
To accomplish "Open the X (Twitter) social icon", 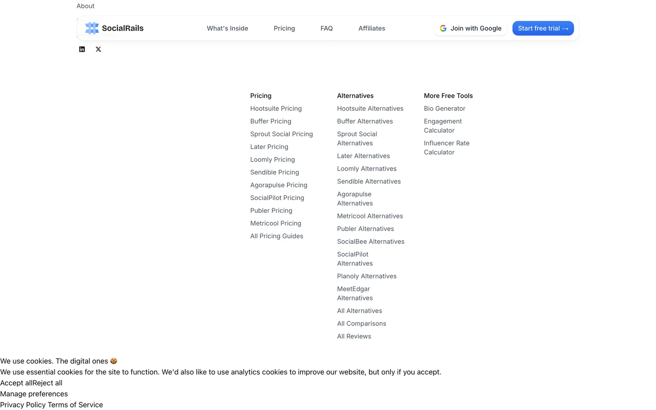I will pyautogui.click(x=98, y=49).
